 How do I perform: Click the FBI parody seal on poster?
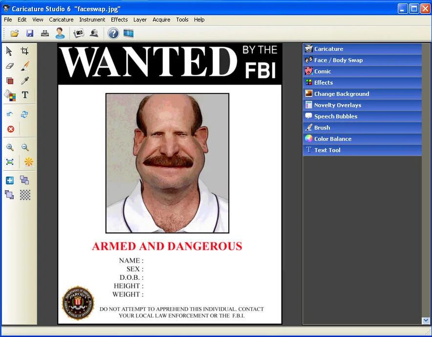click(x=78, y=303)
